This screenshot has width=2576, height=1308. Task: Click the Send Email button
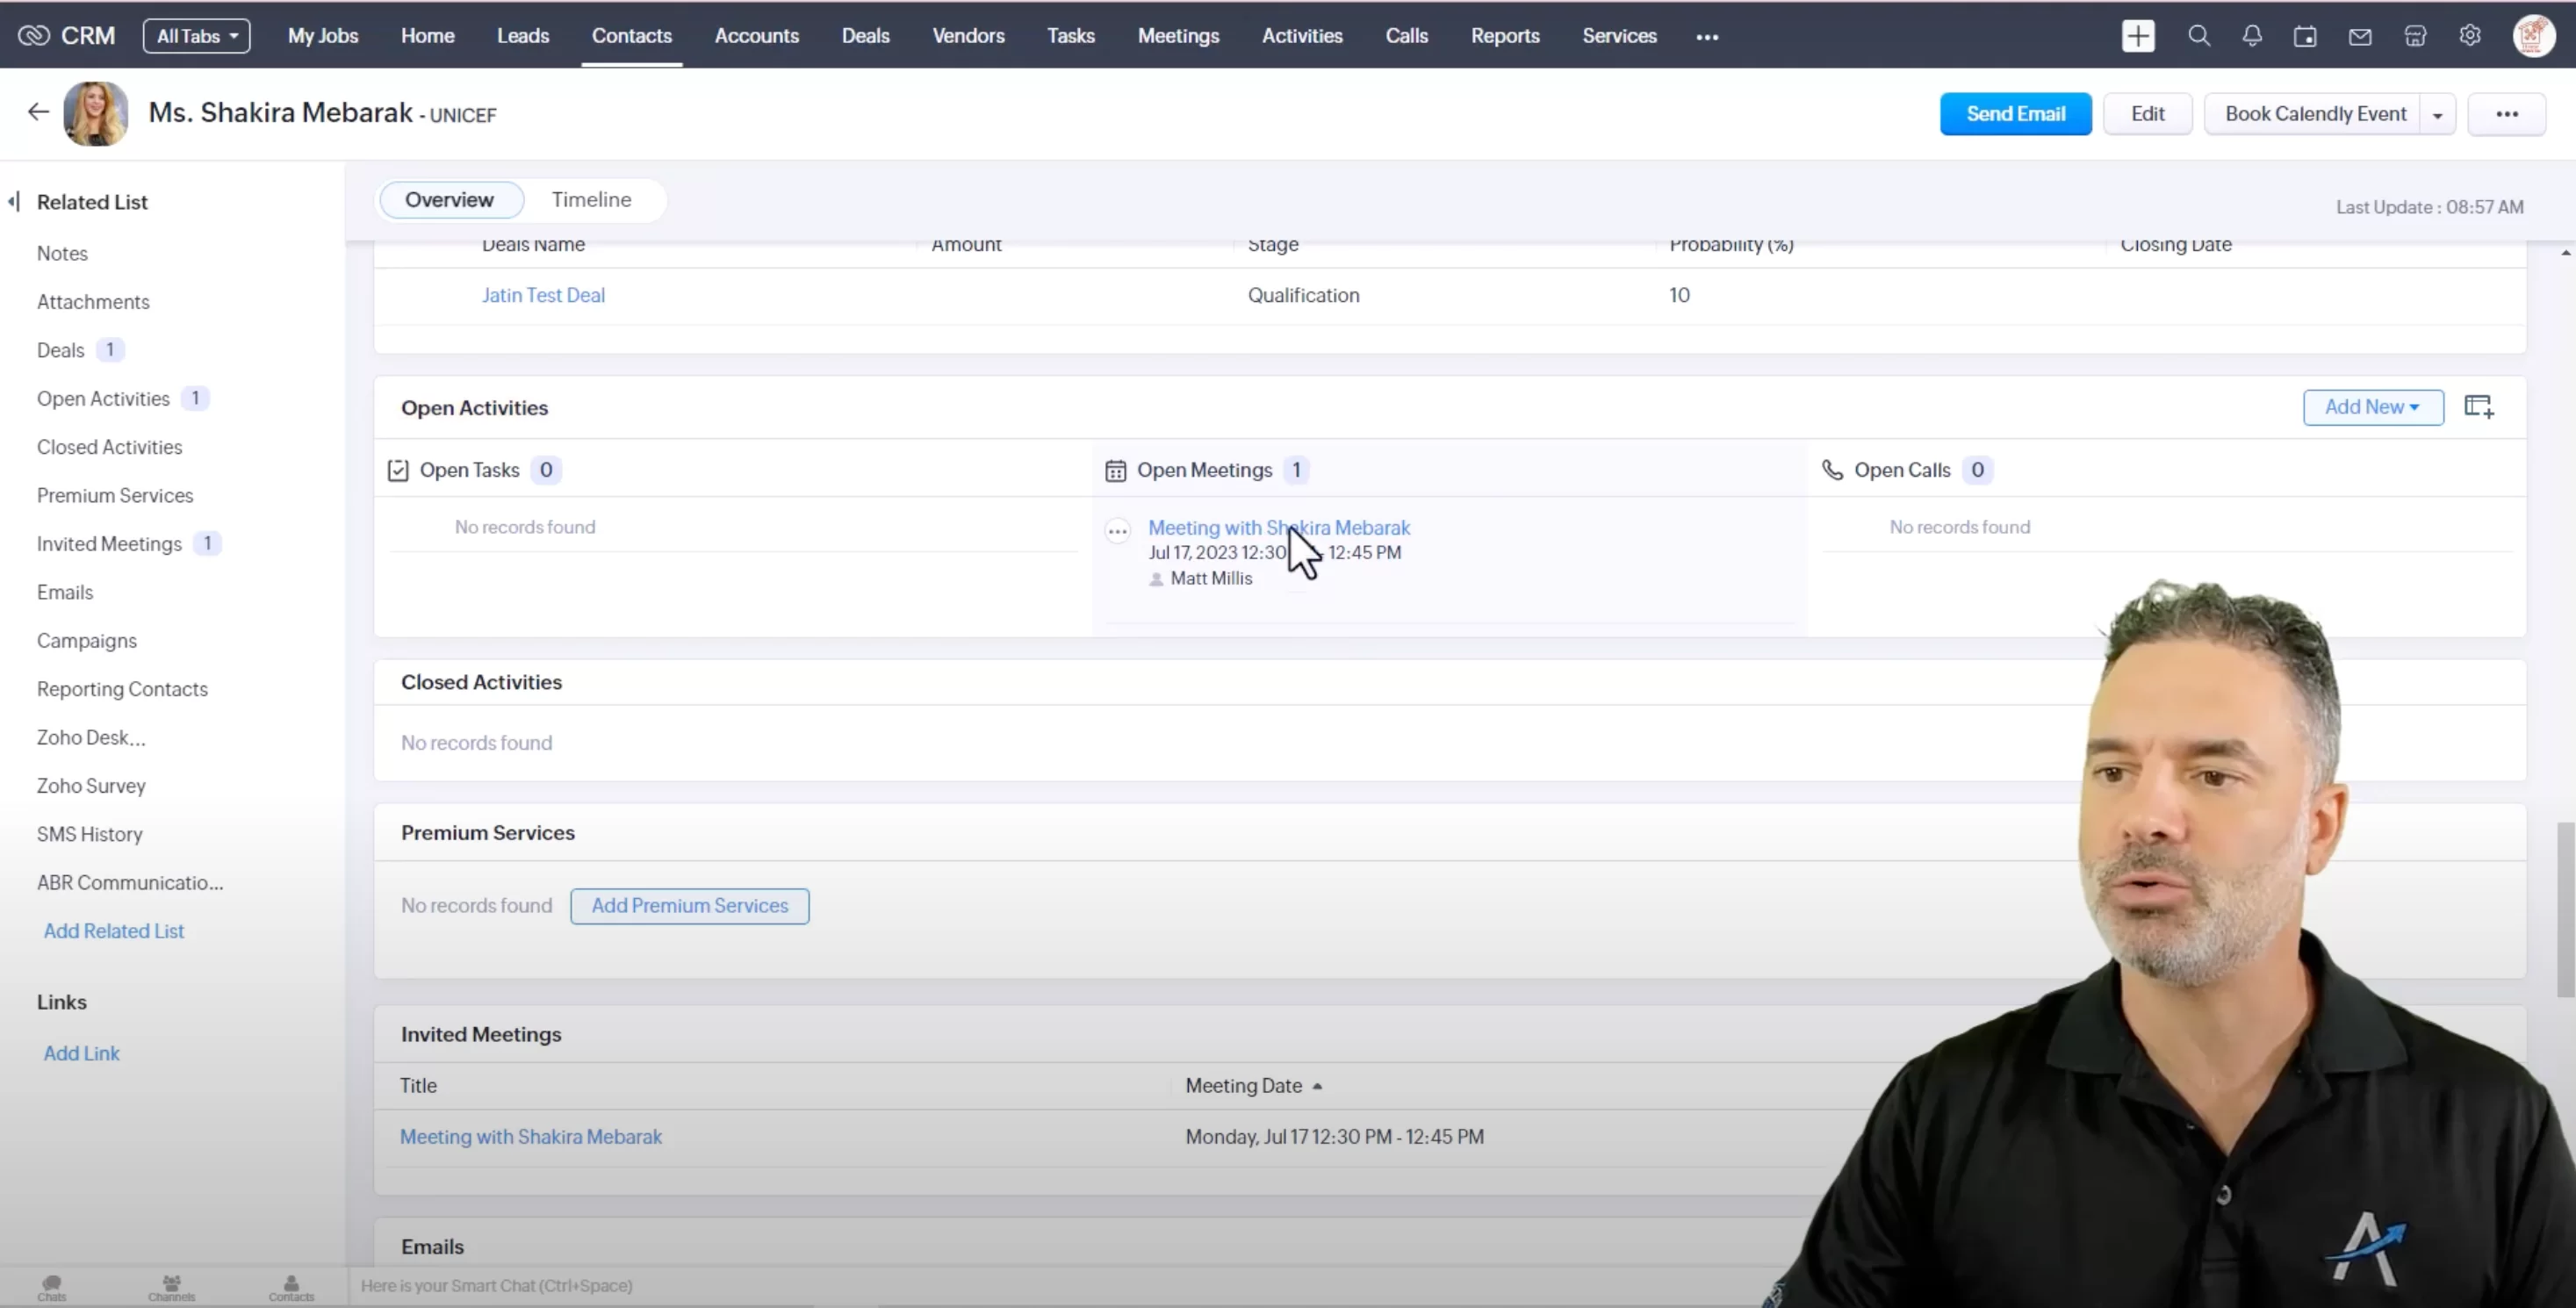tap(2015, 114)
